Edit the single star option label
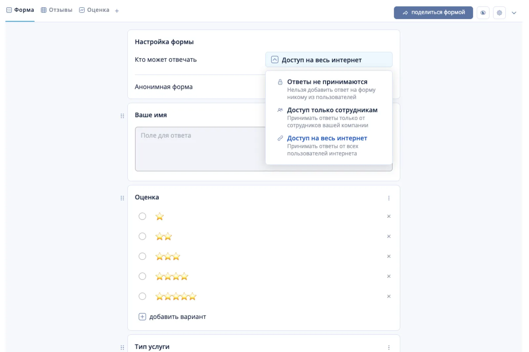Image resolution: width=529 pixels, height=352 pixels. point(160,216)
